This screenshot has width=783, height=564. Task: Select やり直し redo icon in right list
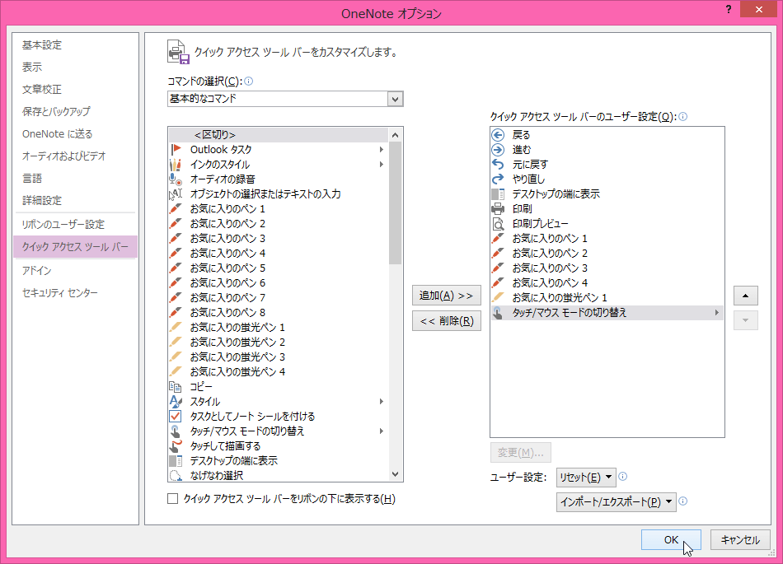point(498,179)
